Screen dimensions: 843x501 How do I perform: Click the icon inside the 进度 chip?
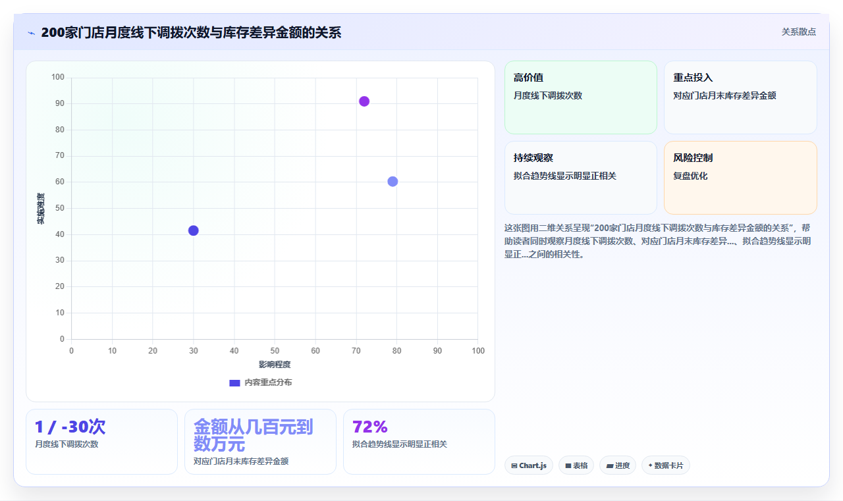(x=610, y=465)
